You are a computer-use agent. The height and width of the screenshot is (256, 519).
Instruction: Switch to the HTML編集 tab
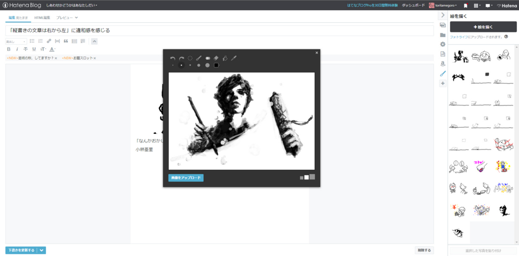(x=43, y=17)
